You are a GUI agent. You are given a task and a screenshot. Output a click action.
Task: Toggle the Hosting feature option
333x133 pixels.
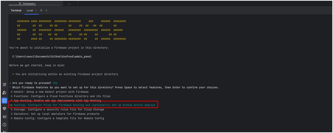[83, 105]
